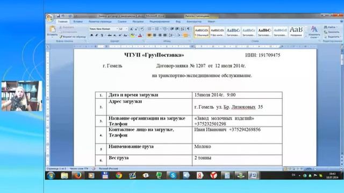The image size is (344, 193).
Task: Click Replace (Заменить) in editing group
Action: tap(332, 32)
